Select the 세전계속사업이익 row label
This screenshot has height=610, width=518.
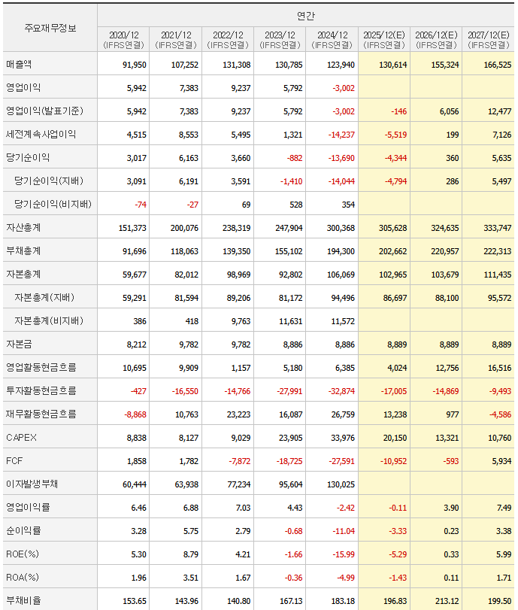[41, 134]
